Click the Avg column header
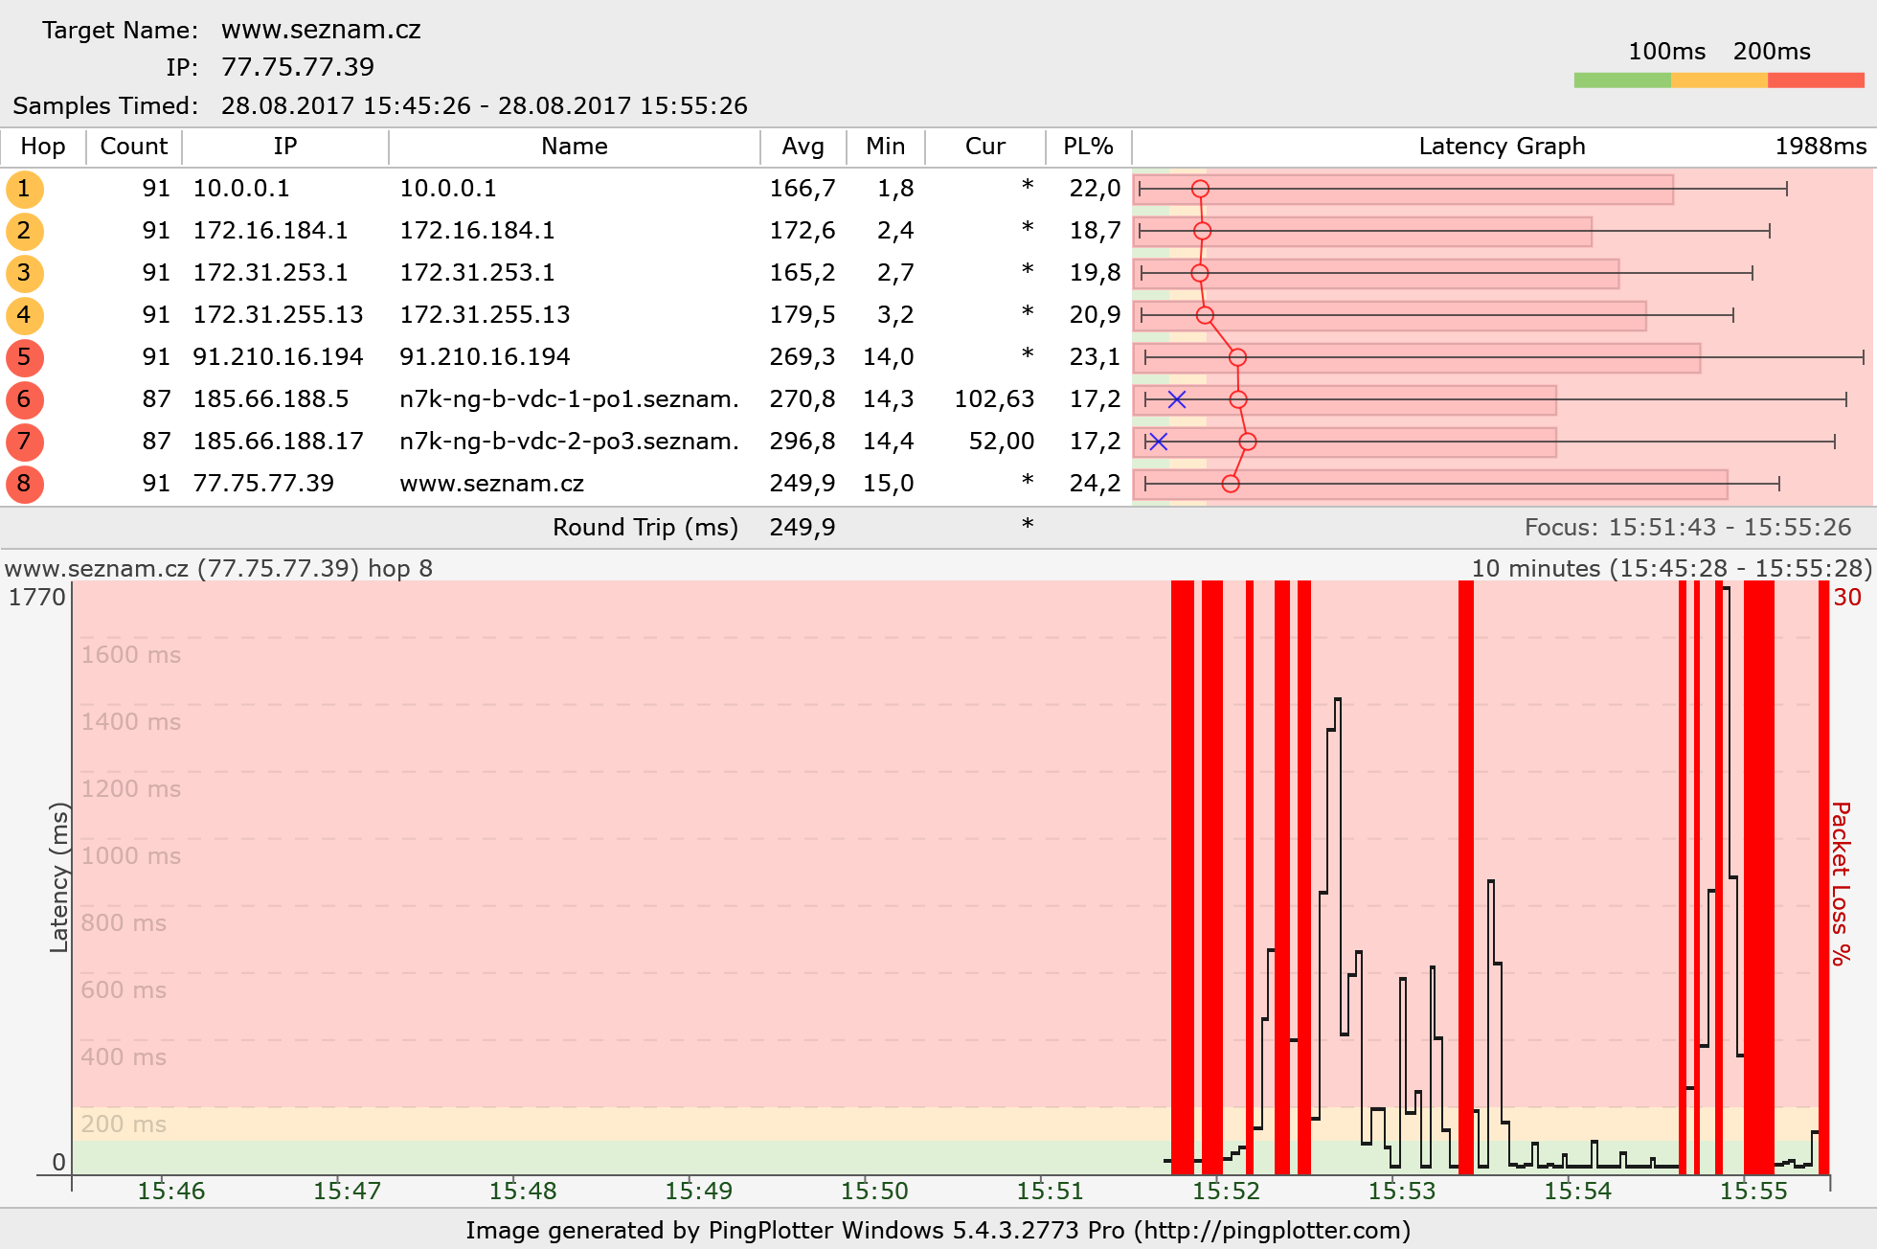Image resolution: width=1877 pixels, height=1249 pixels. (x=802, y=147)
